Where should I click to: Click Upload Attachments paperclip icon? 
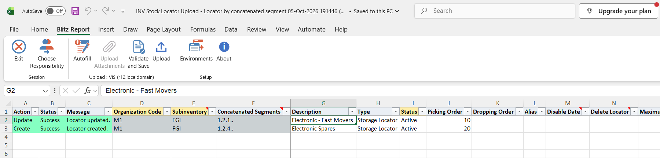point(109,47)
